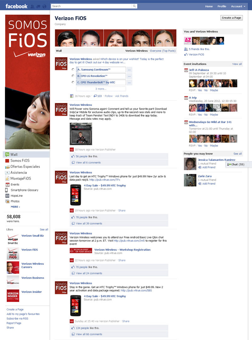Click the search magnifier icon
The image size is (252, 340).
(134, 6)
